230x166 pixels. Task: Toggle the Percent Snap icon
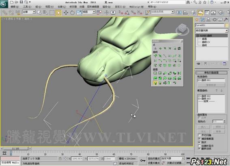[133, 13]
